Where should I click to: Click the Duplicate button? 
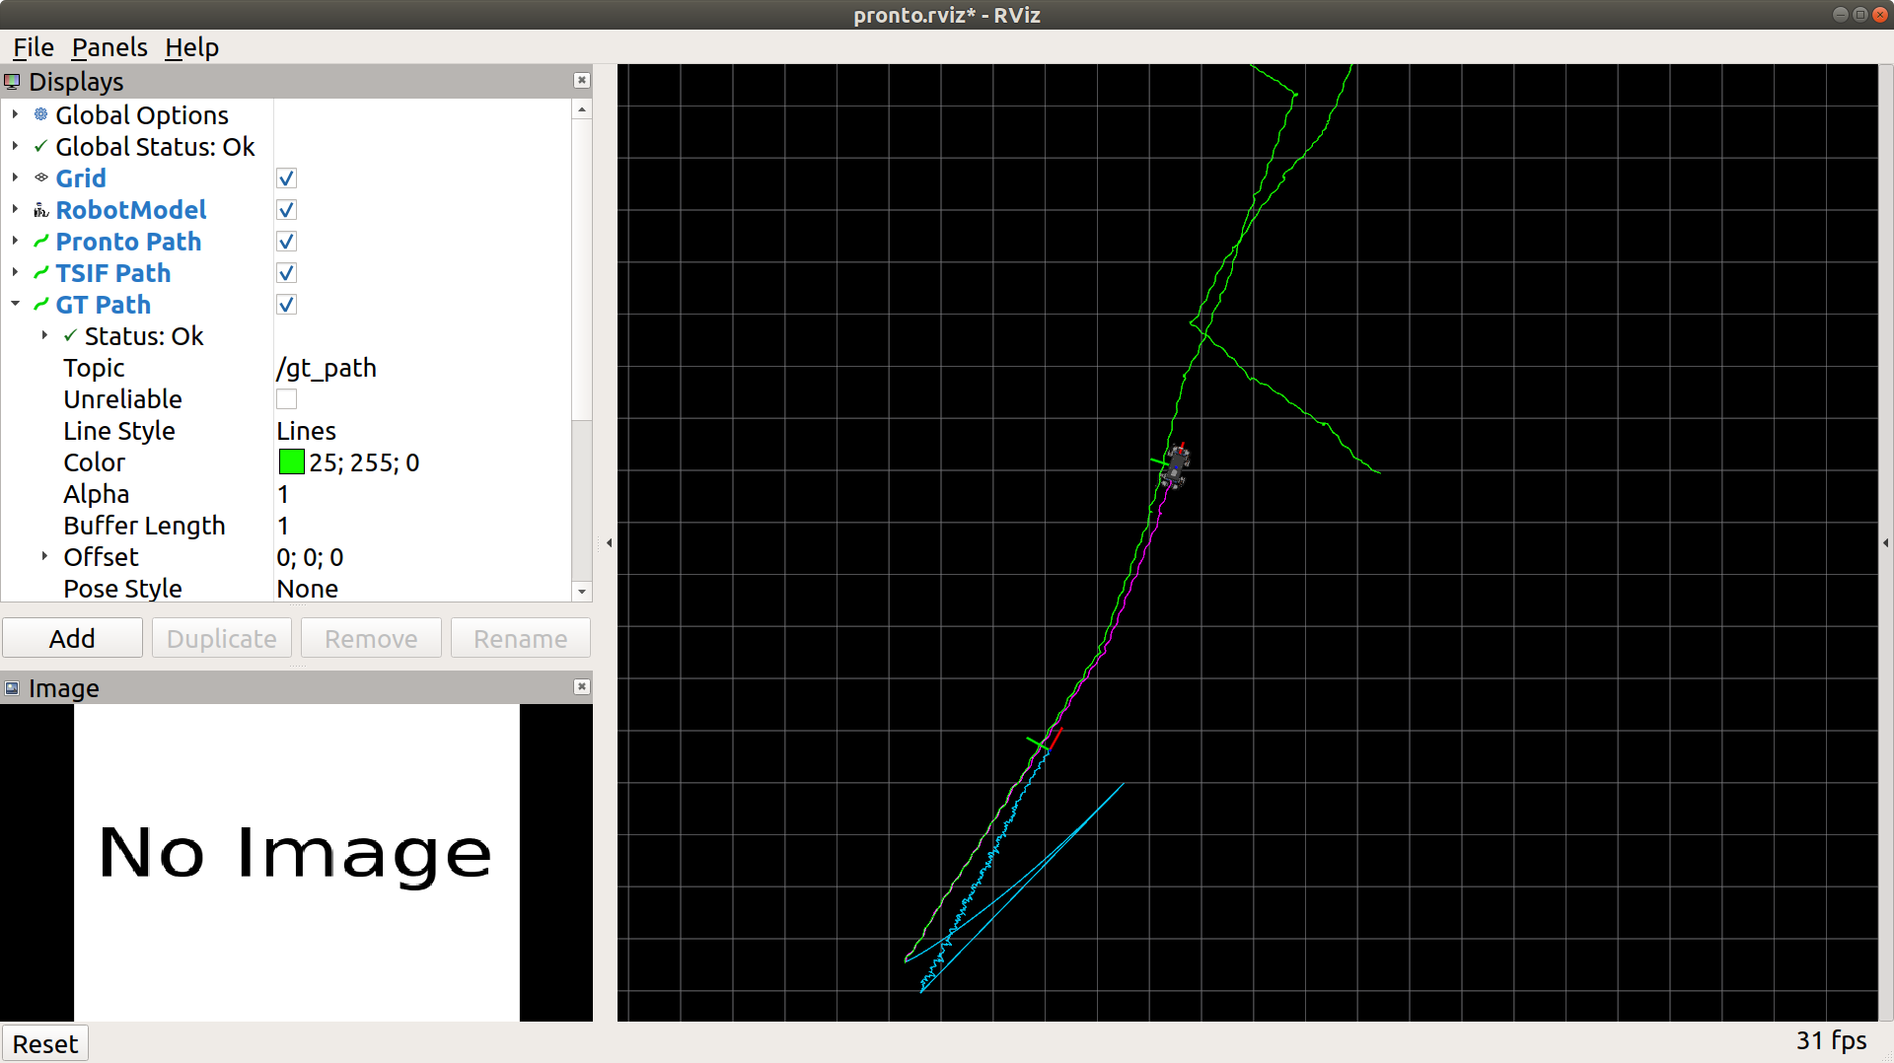point(222,638)
